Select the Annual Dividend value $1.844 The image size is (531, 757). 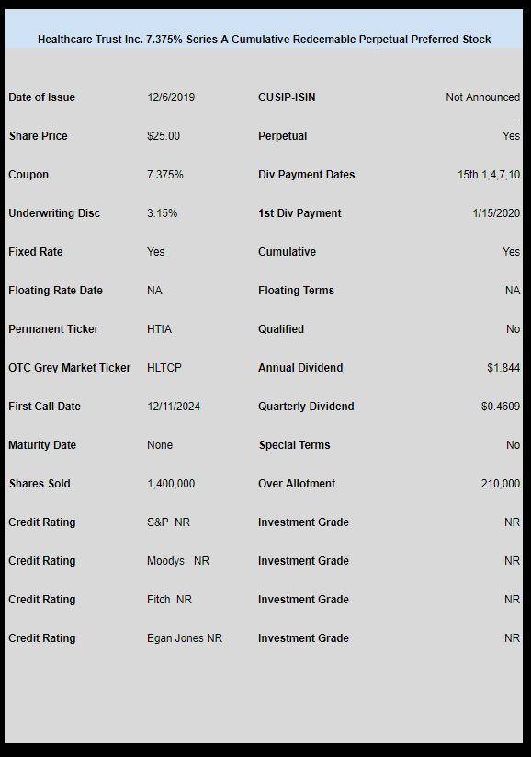coord(503,368)
